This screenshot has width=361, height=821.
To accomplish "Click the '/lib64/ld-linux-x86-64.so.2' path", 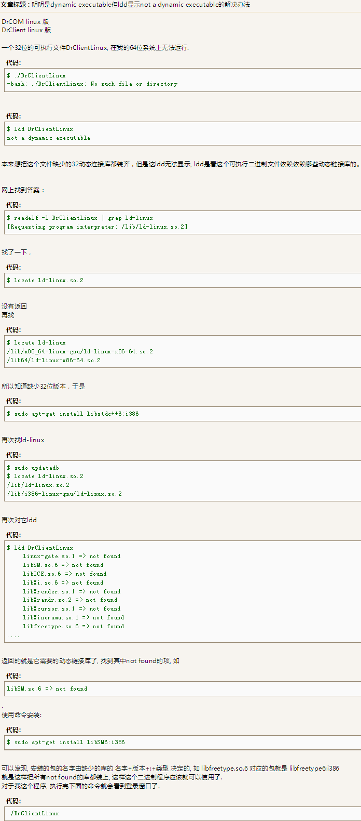I will pyautogui.click(x=54, y=361).
